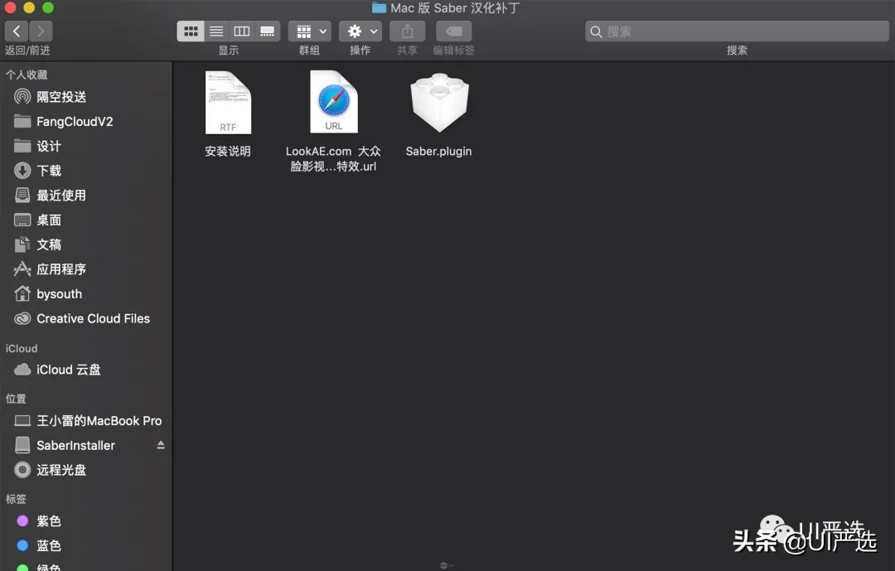This screenshot has height=571, width=895.
Task: Open the 群组 (Group) dropdown
Action: tap(308, 31)
